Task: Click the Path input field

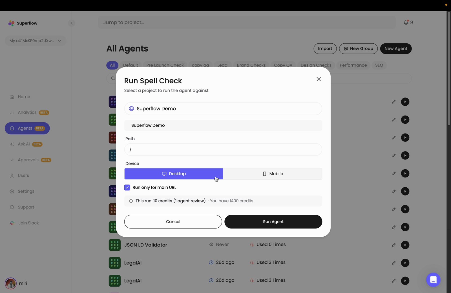Action: coord(223,149)
